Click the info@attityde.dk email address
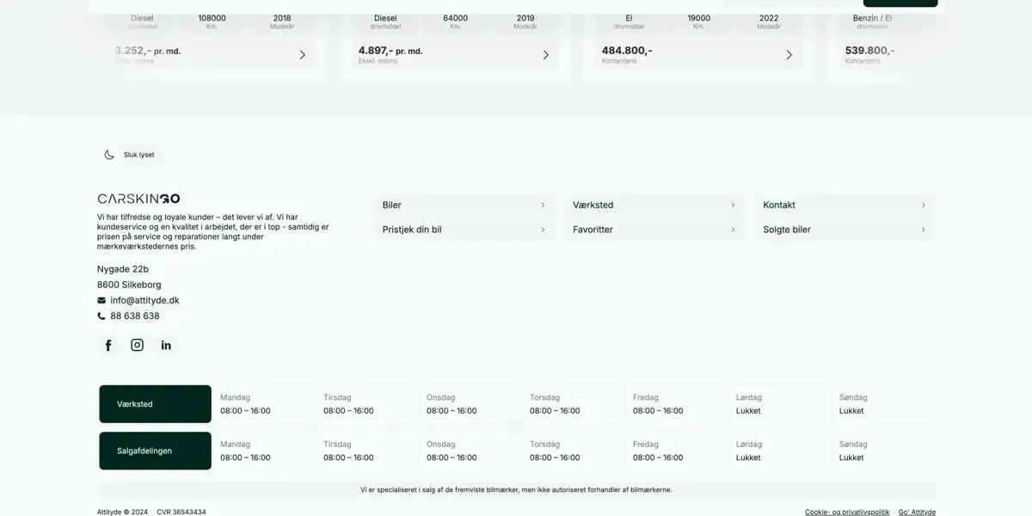The width and height of the screenshot is (1032, 516). pos(144,300)
